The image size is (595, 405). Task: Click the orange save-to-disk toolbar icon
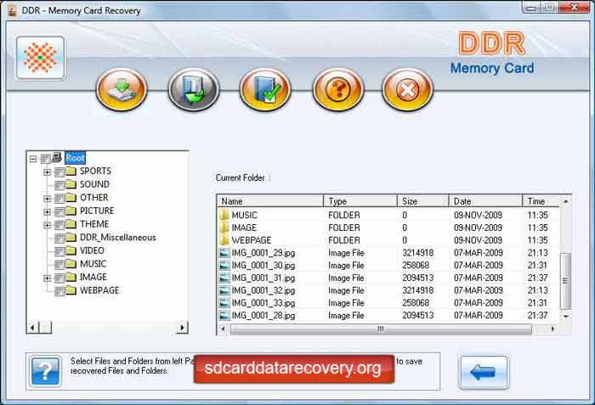click(x=122, y=90)
